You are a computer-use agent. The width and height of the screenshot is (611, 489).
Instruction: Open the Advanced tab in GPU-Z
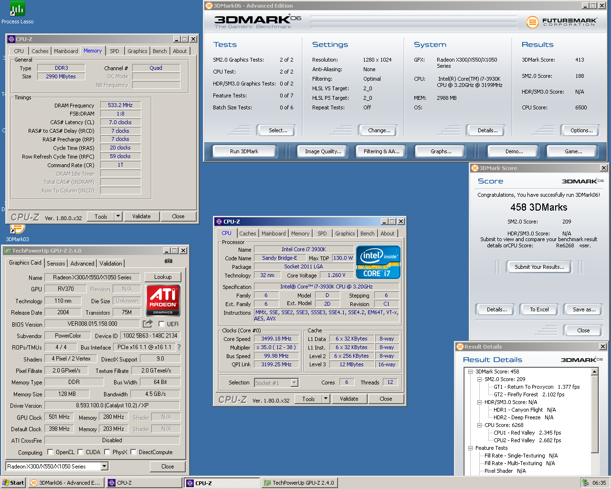[x=82, y=264]
